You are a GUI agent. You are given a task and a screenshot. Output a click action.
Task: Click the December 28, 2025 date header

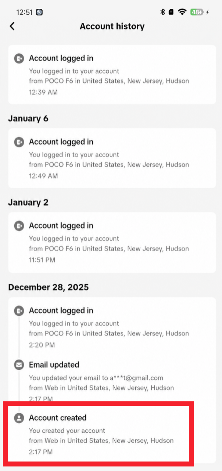[49, 287]
